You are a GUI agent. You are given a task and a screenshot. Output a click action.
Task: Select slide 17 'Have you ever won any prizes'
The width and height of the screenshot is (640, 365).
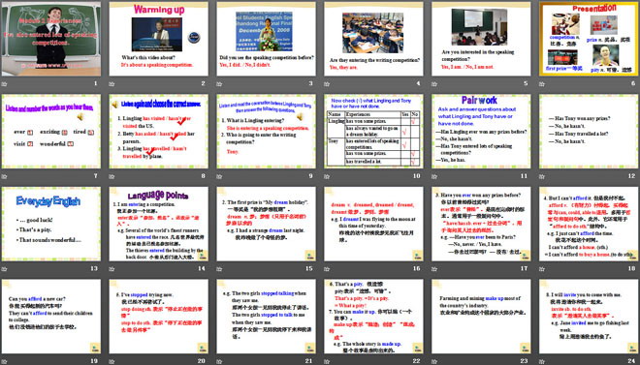click(481, 224)
